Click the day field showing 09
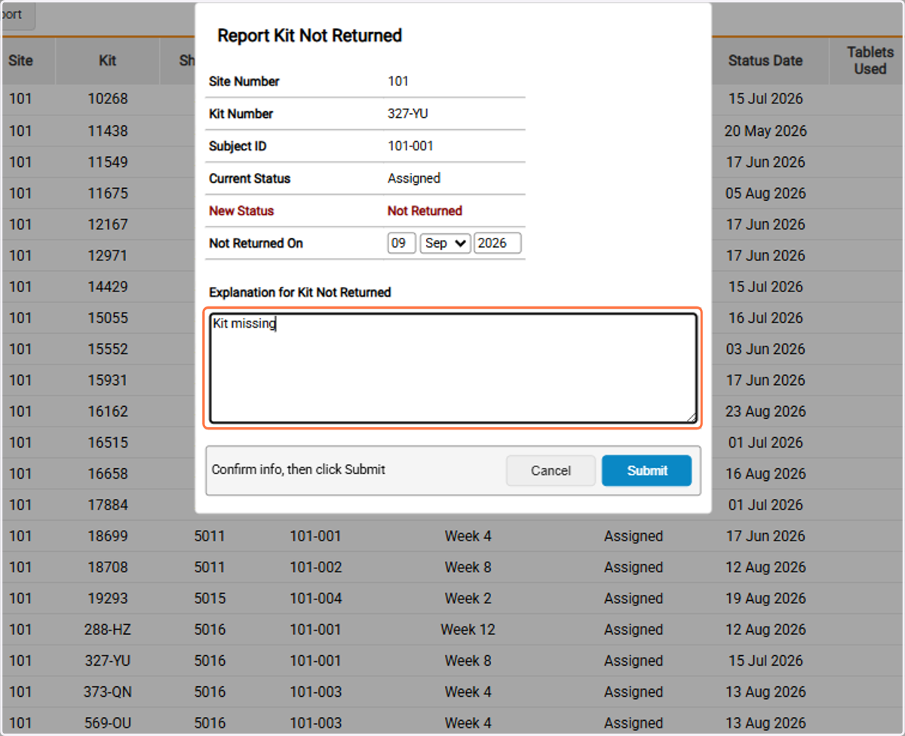Screen dimensions: 905x736 click(401, 243)
